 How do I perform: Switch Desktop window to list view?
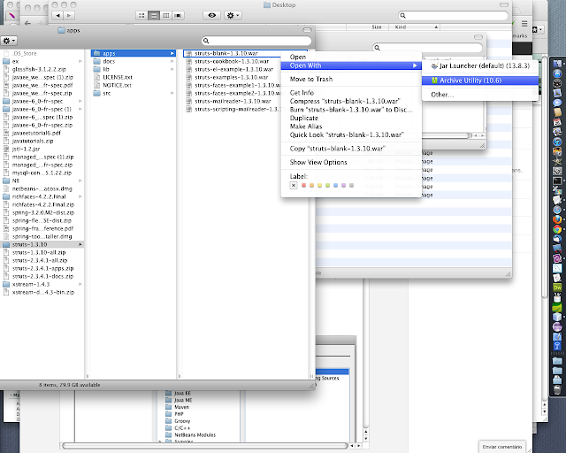point(154,15)
